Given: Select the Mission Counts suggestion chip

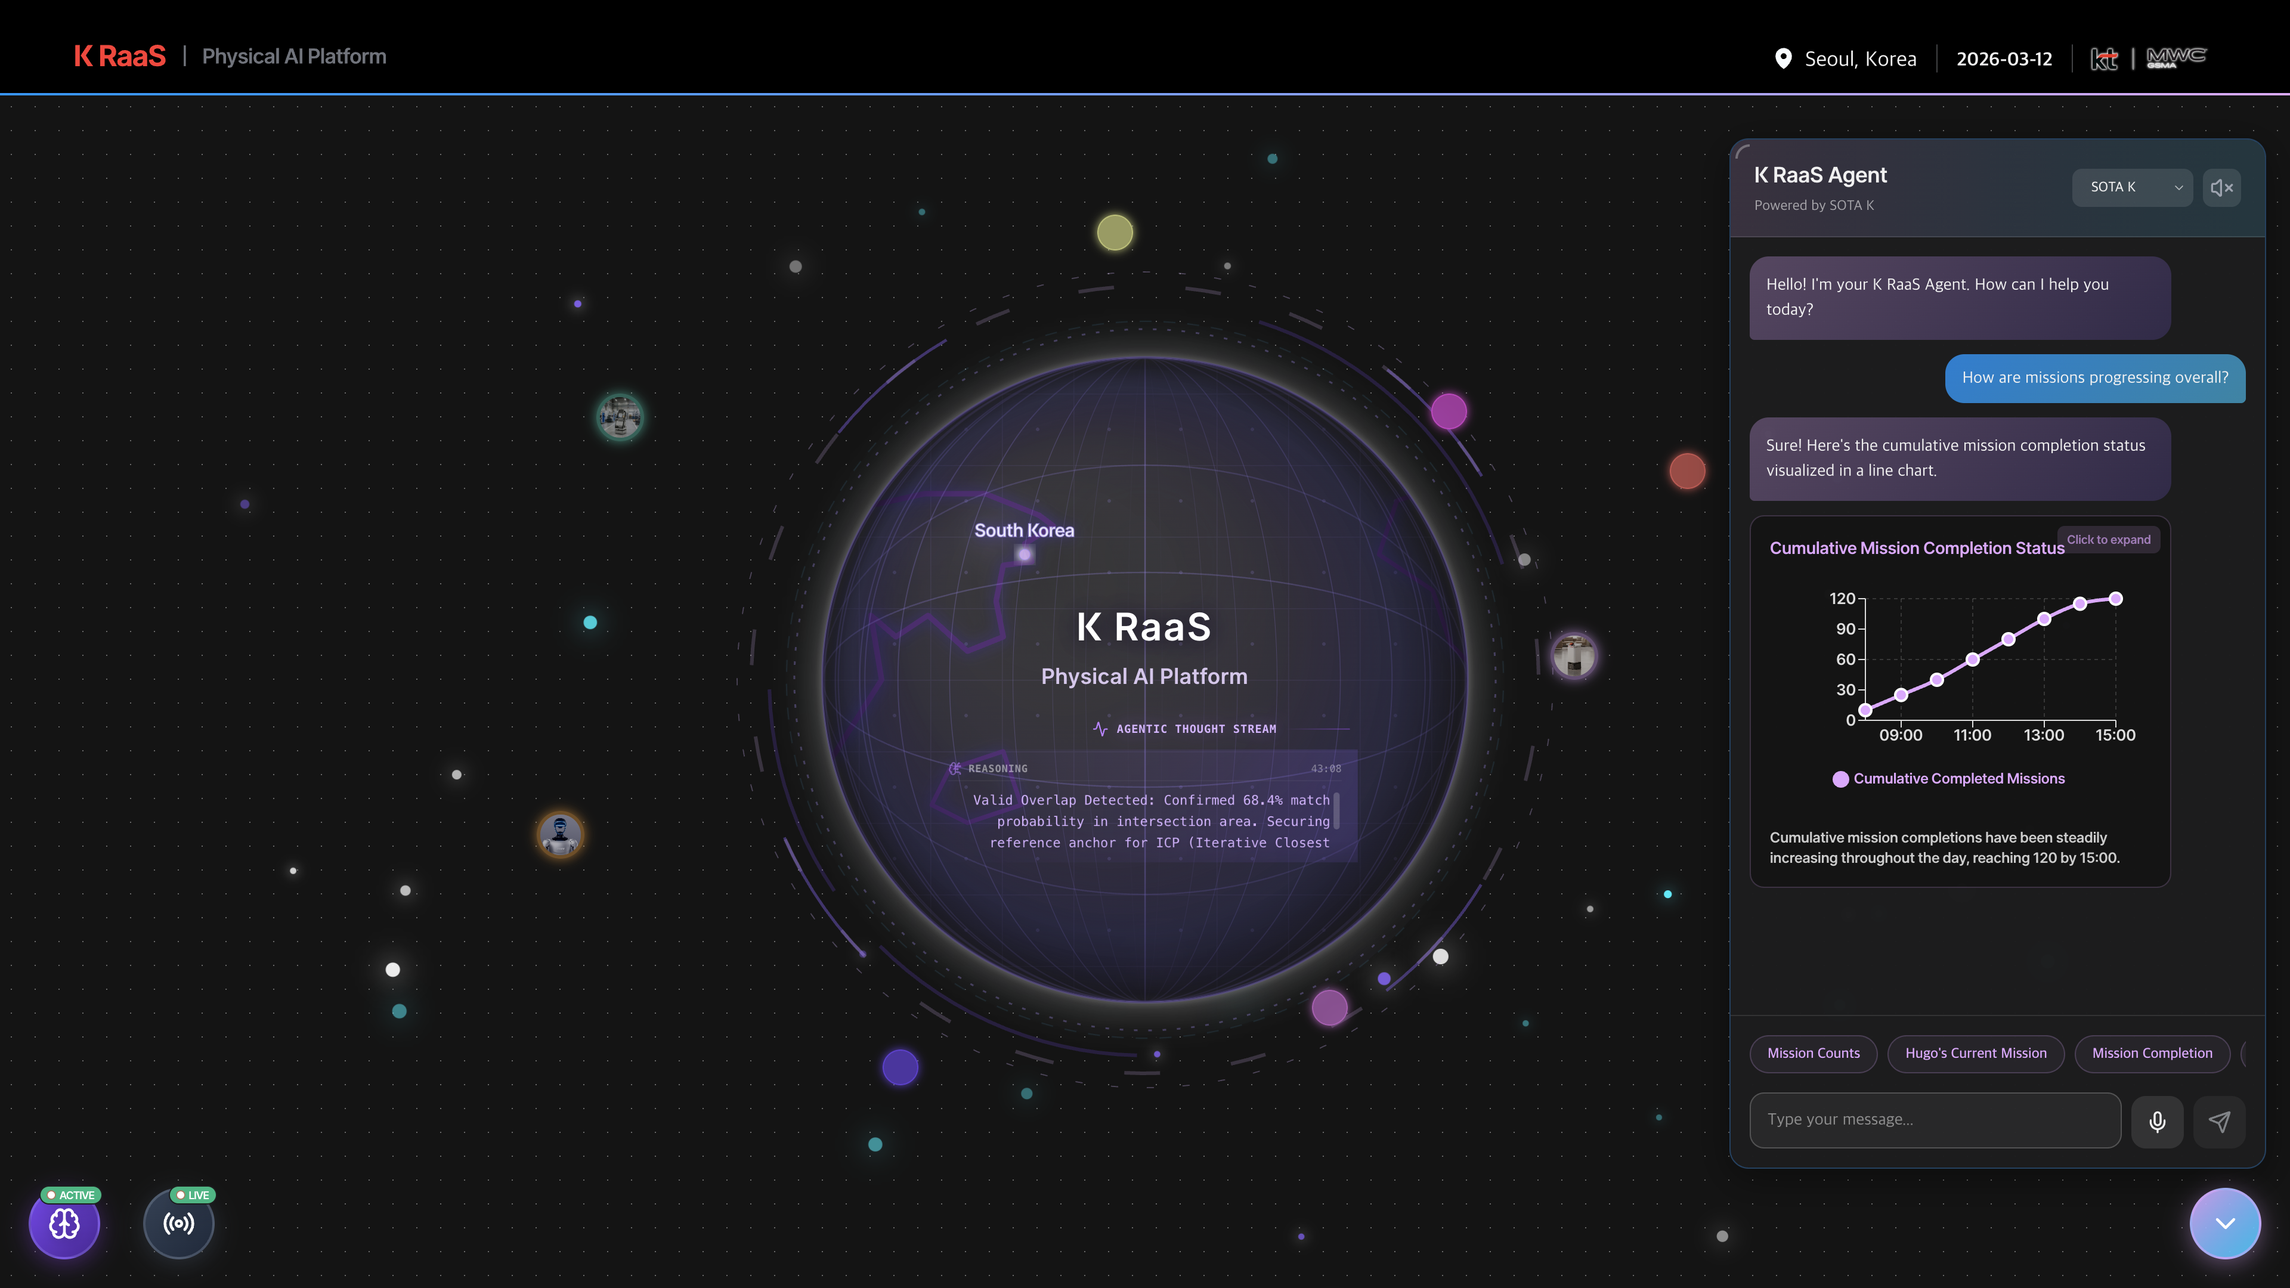Looking at the screenshot, I should 1814,1053.
